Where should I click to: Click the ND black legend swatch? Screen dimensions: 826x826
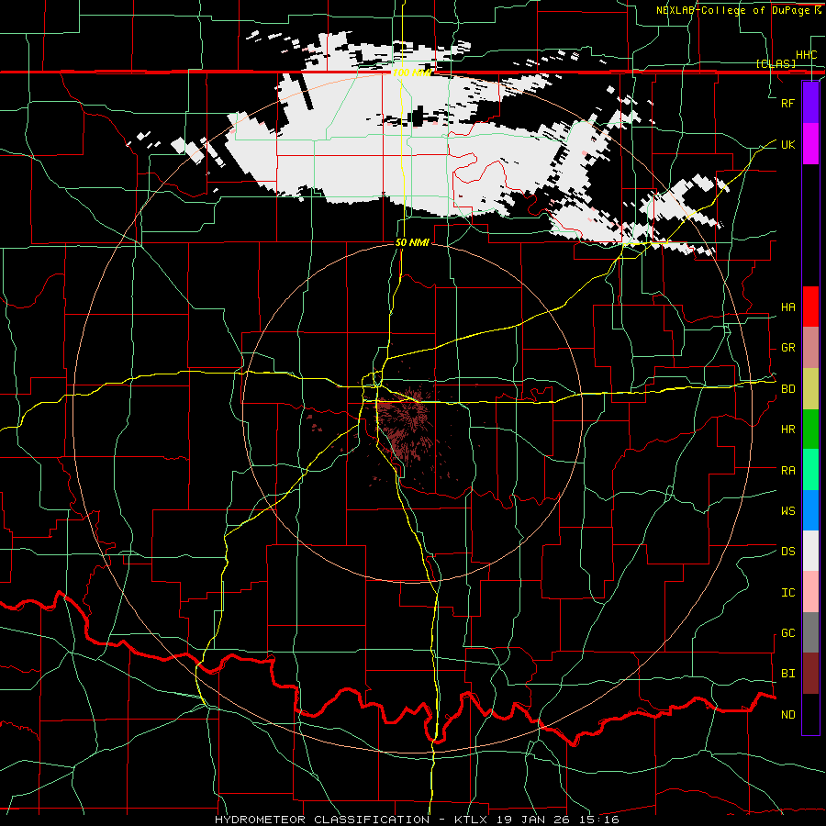click(810, 714)
